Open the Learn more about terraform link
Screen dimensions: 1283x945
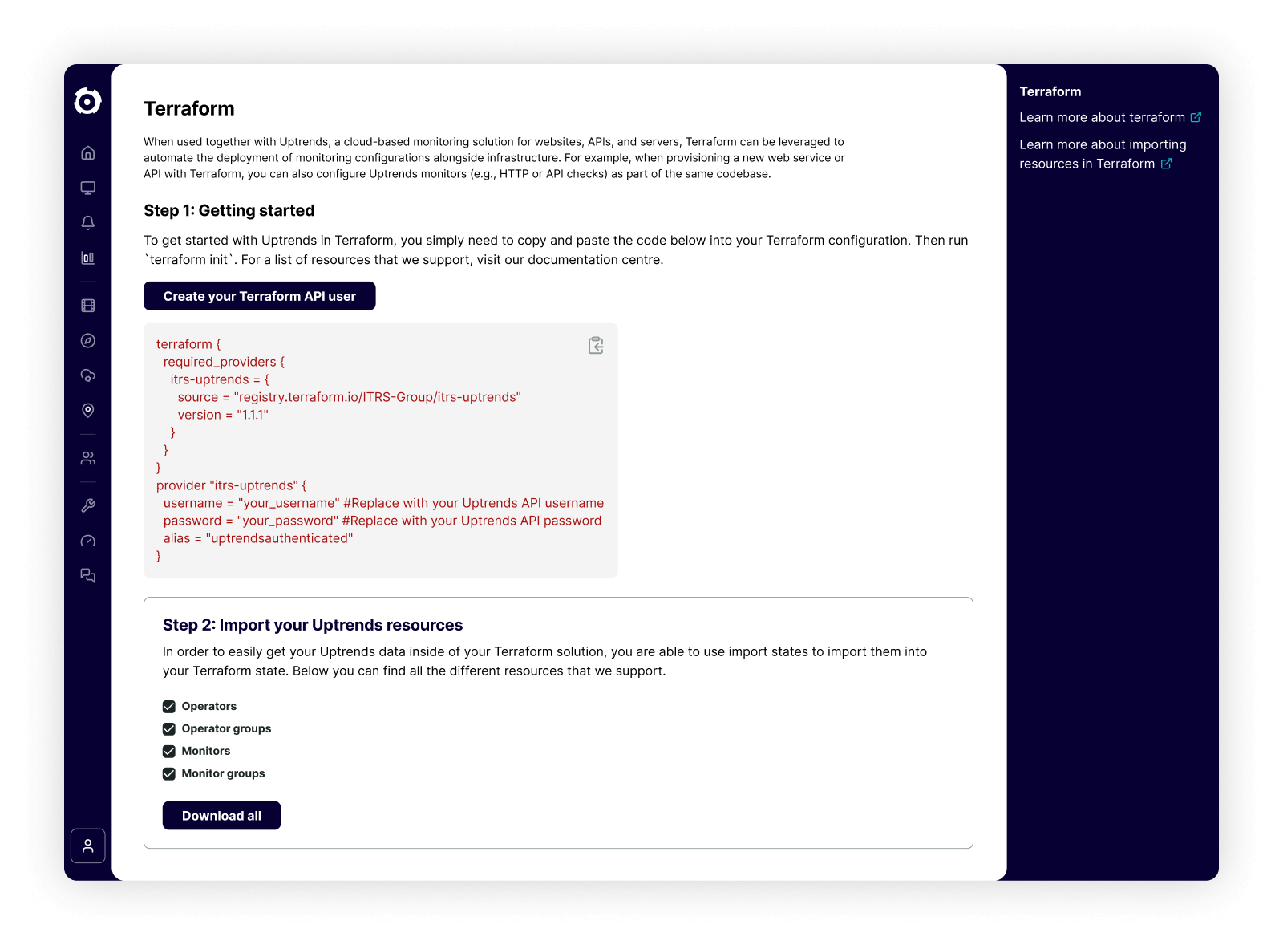pos(1105,117)
